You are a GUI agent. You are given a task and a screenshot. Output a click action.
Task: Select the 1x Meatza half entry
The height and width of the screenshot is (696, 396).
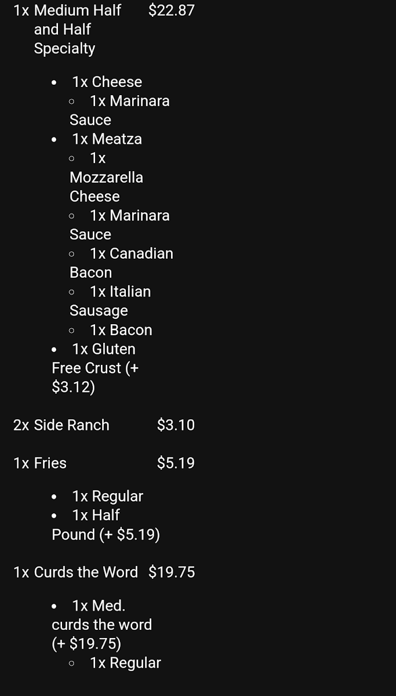point(107,139)
